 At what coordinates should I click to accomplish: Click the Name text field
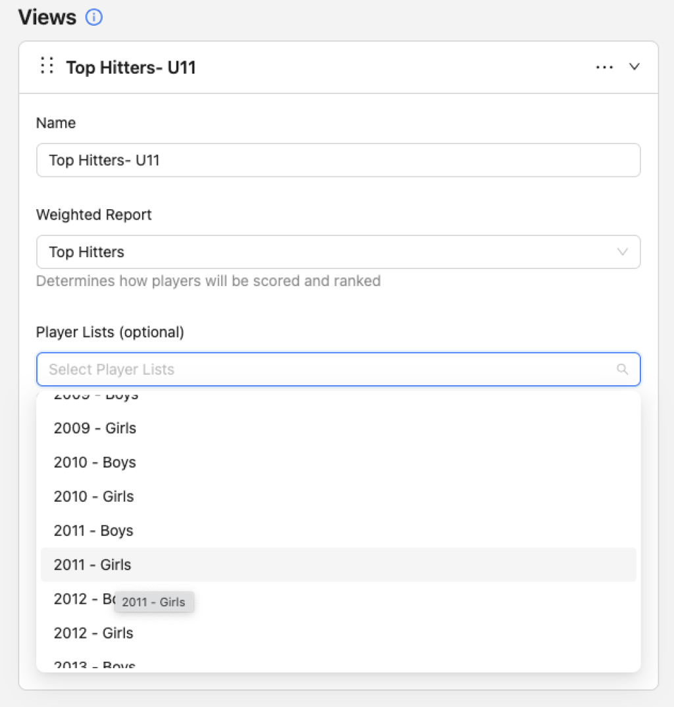[x=338, y=160]
